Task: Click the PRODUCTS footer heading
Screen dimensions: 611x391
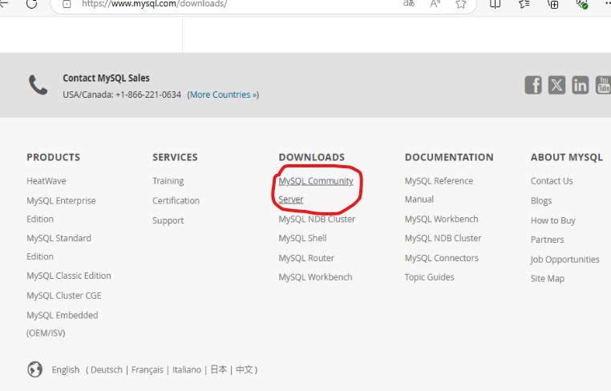Action: click(54, 157)
